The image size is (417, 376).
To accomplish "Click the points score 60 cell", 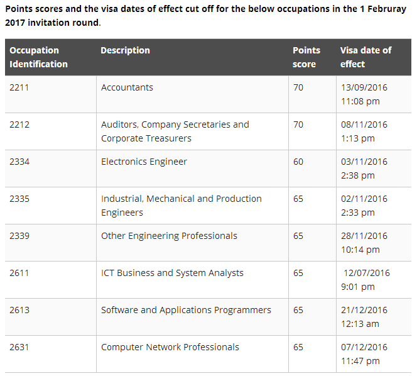I will [298, 162].
